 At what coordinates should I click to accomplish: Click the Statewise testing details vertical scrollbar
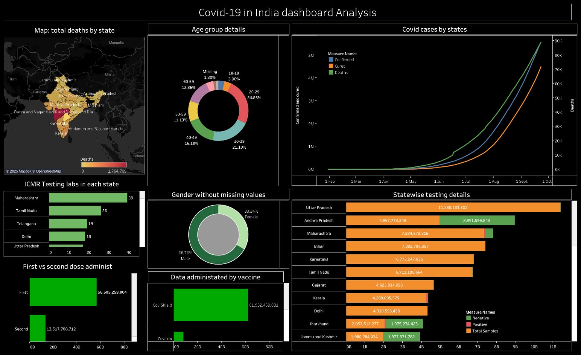[574, 271]
